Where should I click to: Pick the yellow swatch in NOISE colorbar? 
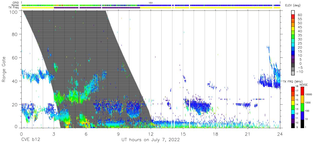point(302,99)
